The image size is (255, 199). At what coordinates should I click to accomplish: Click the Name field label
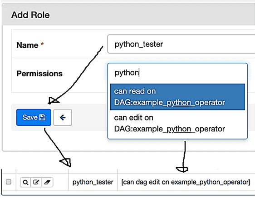tap(27, 45)
